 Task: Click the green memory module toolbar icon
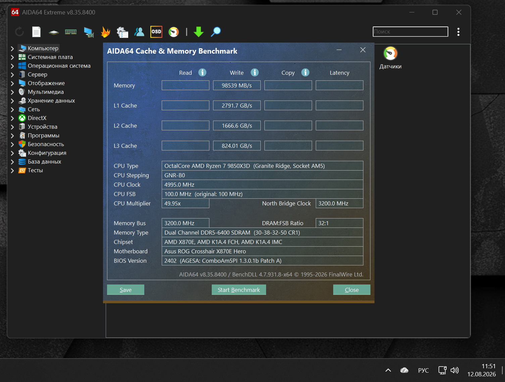click(x=71, y=32)
